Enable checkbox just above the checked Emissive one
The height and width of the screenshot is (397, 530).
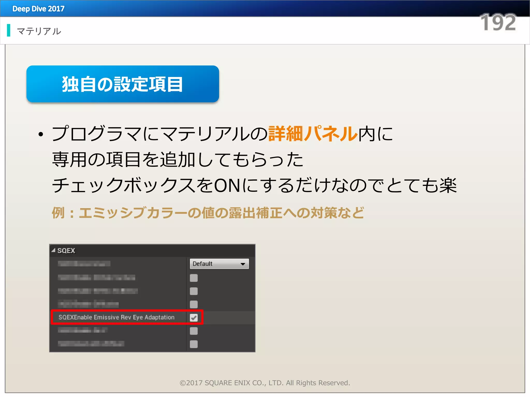pyautogui.click(x=194, y=304)
